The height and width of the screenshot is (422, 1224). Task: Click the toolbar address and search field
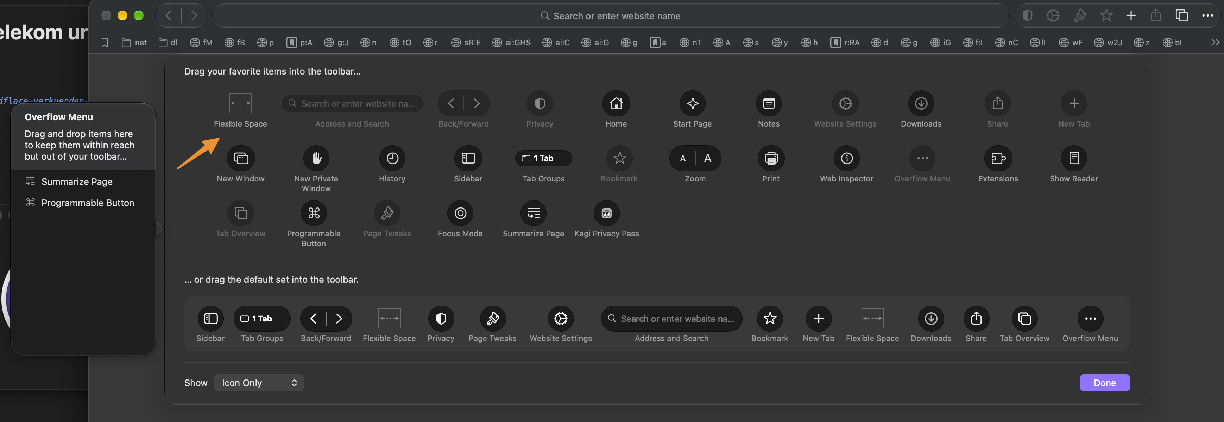point(611,16)
